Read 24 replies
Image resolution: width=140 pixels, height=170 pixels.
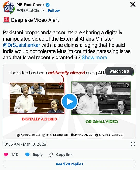[69, 164]
